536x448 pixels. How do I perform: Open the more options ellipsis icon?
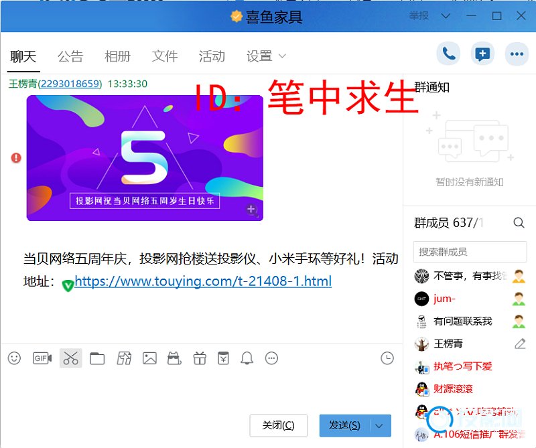pos(517,54)
